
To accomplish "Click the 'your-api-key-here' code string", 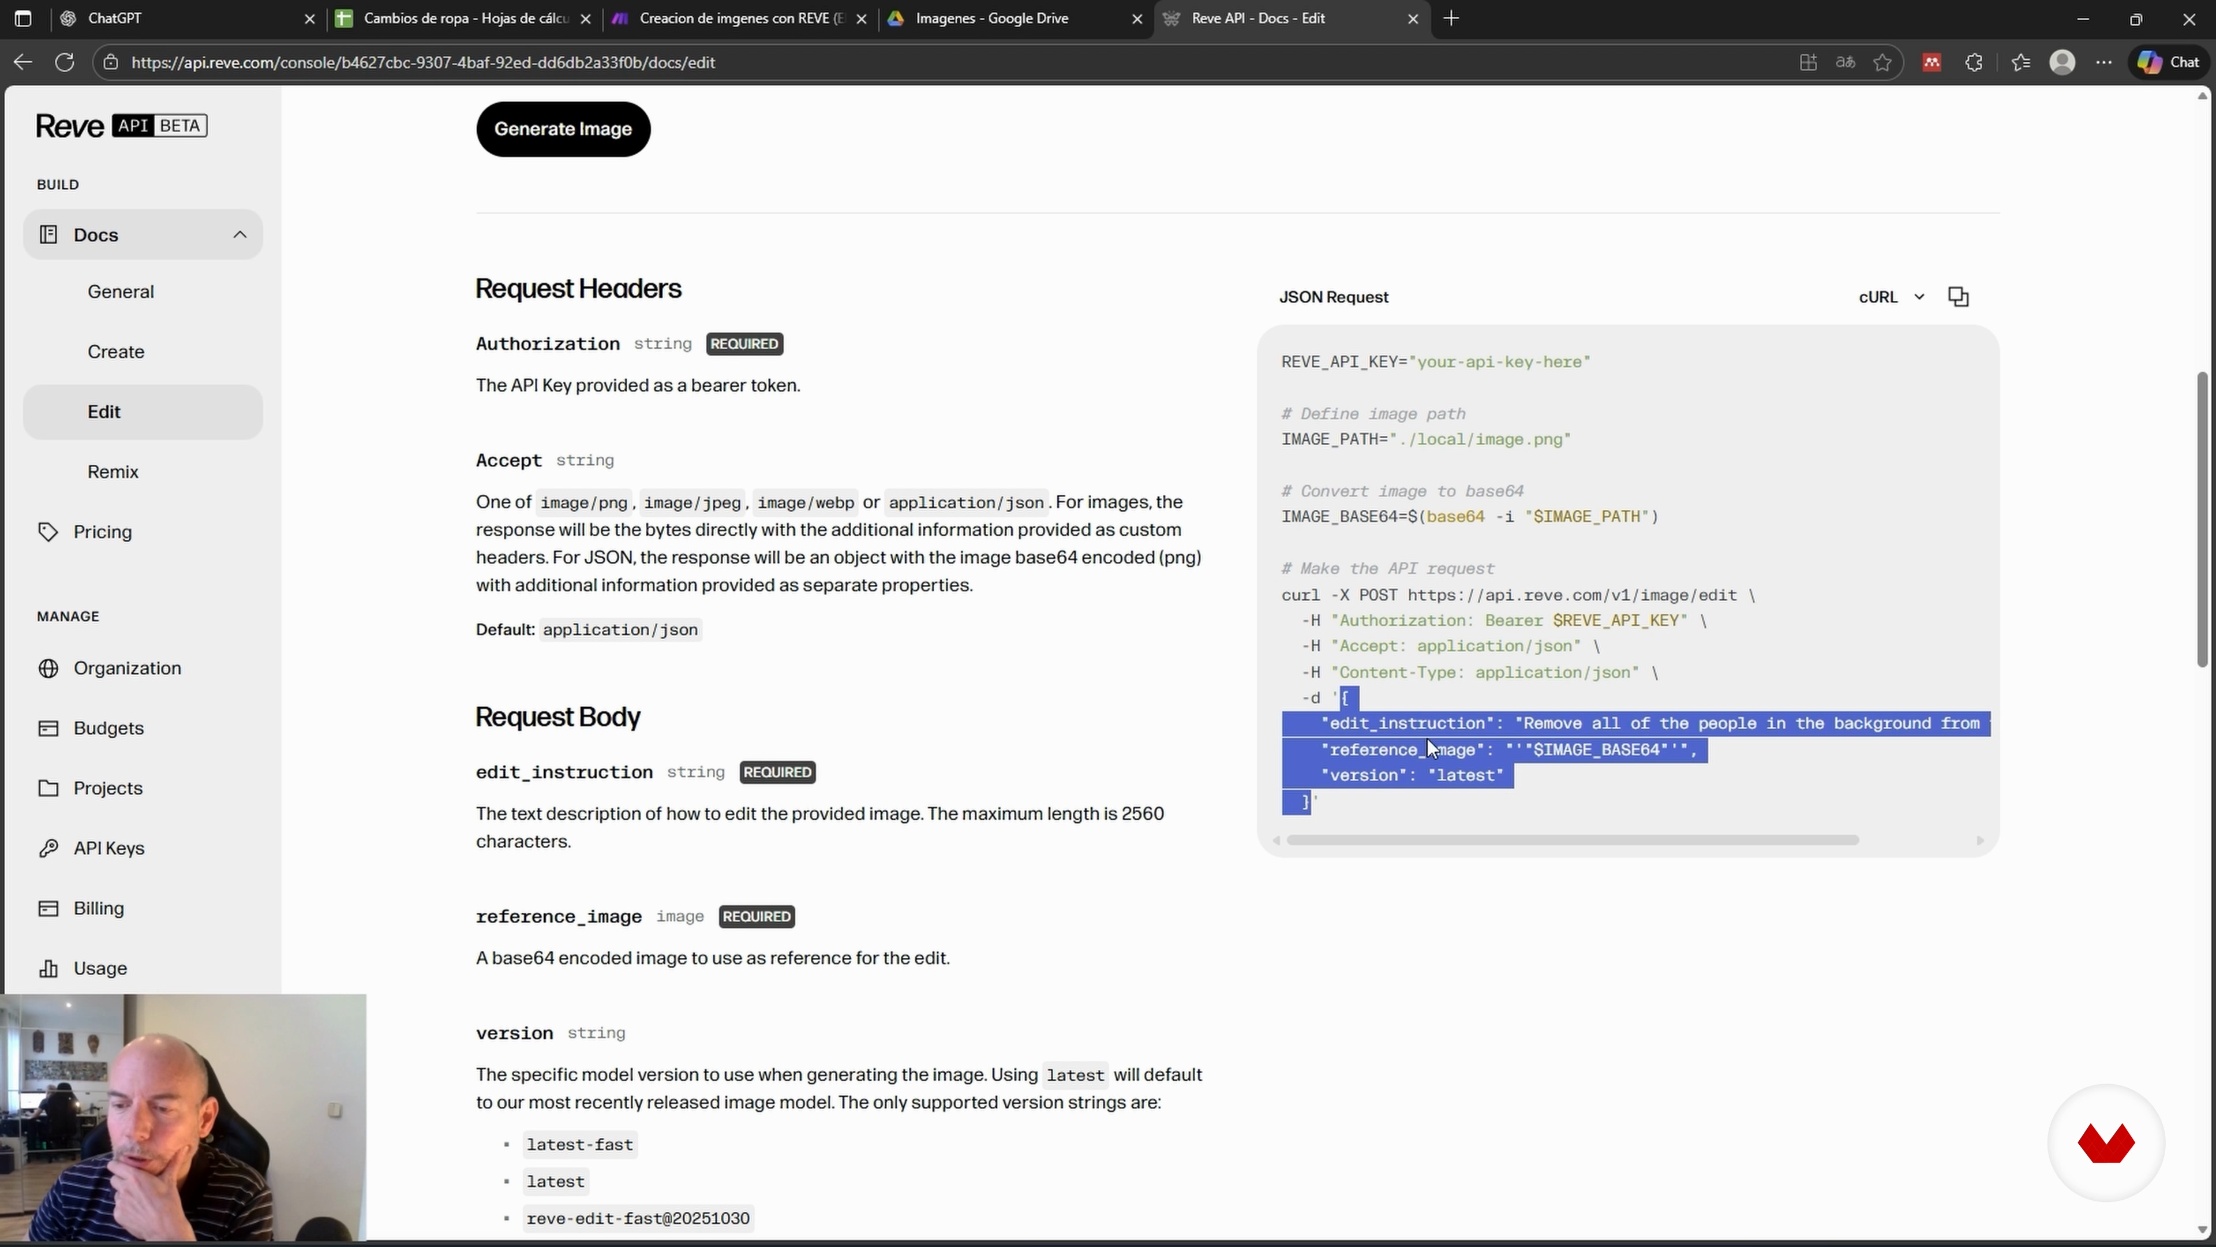I will [x=1499, y=363].
